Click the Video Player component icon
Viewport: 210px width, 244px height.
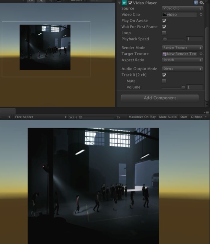pyautogui.click(x=124, y=3)
